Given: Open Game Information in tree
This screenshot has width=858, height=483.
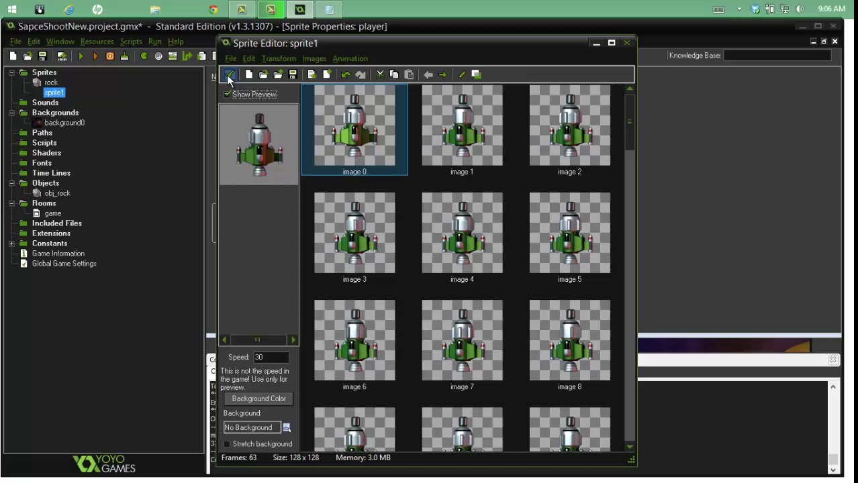Looking at the screenshot, I should 58,254.
